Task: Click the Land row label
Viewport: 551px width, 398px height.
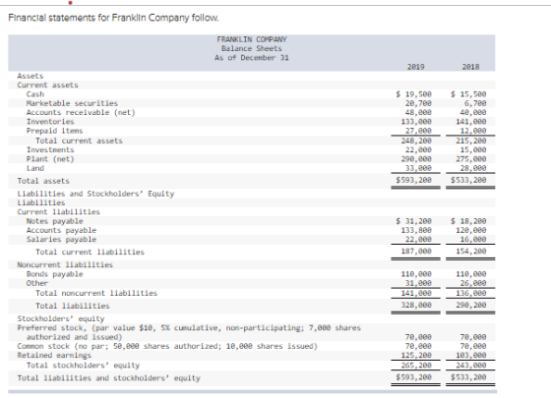Action: tap(35, 168)
